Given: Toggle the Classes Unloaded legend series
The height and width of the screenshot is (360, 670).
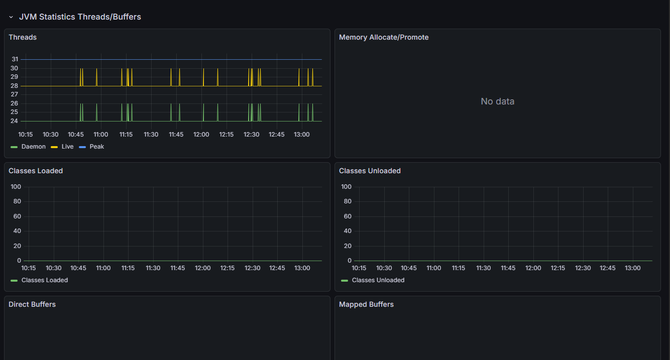Looking at the screenshot, I should 378,280.
